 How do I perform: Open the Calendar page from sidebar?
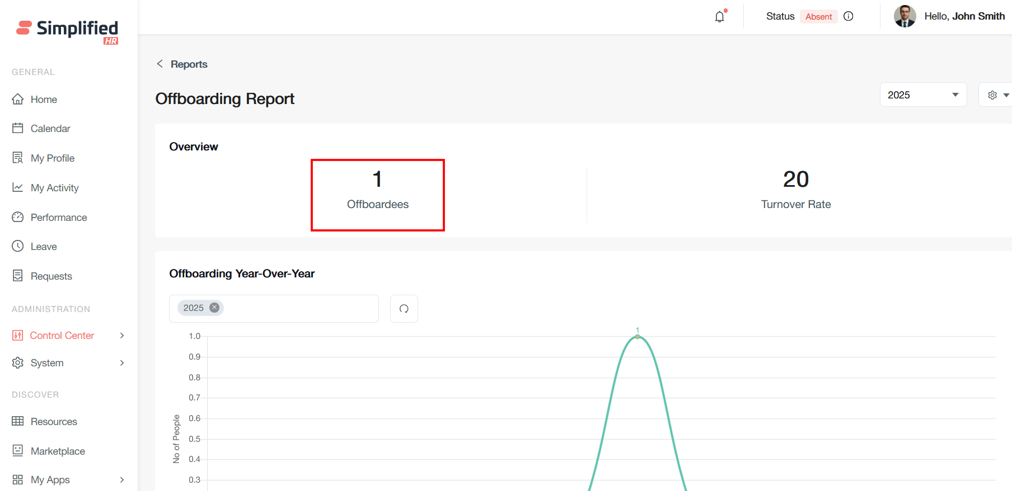(x=50, y=129)
